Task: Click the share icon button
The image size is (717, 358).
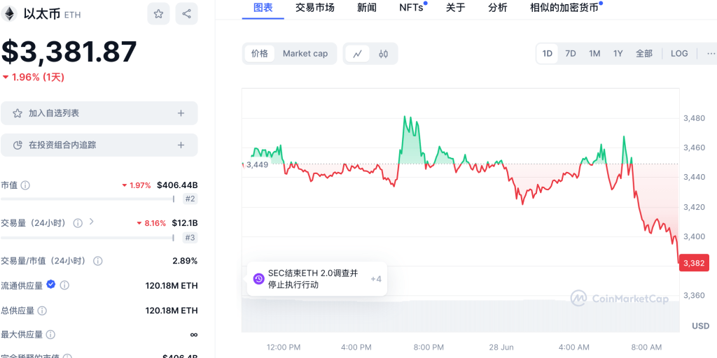Action: 186,14
